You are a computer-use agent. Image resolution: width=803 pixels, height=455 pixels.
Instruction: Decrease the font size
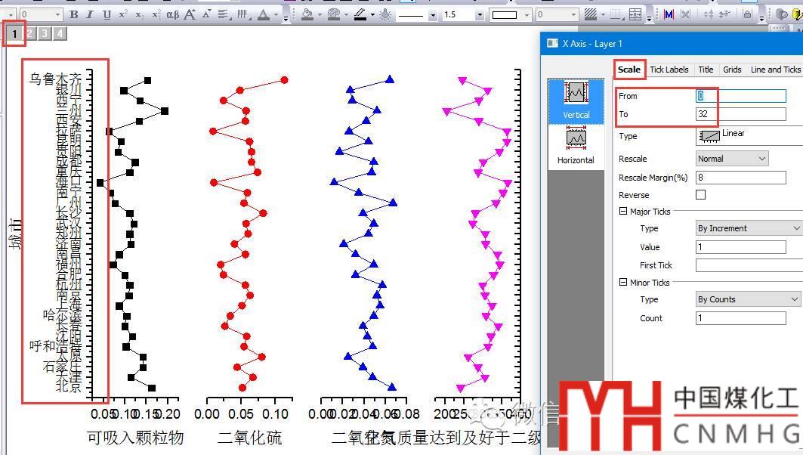tap(207, 14)
